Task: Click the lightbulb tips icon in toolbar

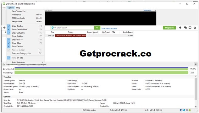Action: 180,28
